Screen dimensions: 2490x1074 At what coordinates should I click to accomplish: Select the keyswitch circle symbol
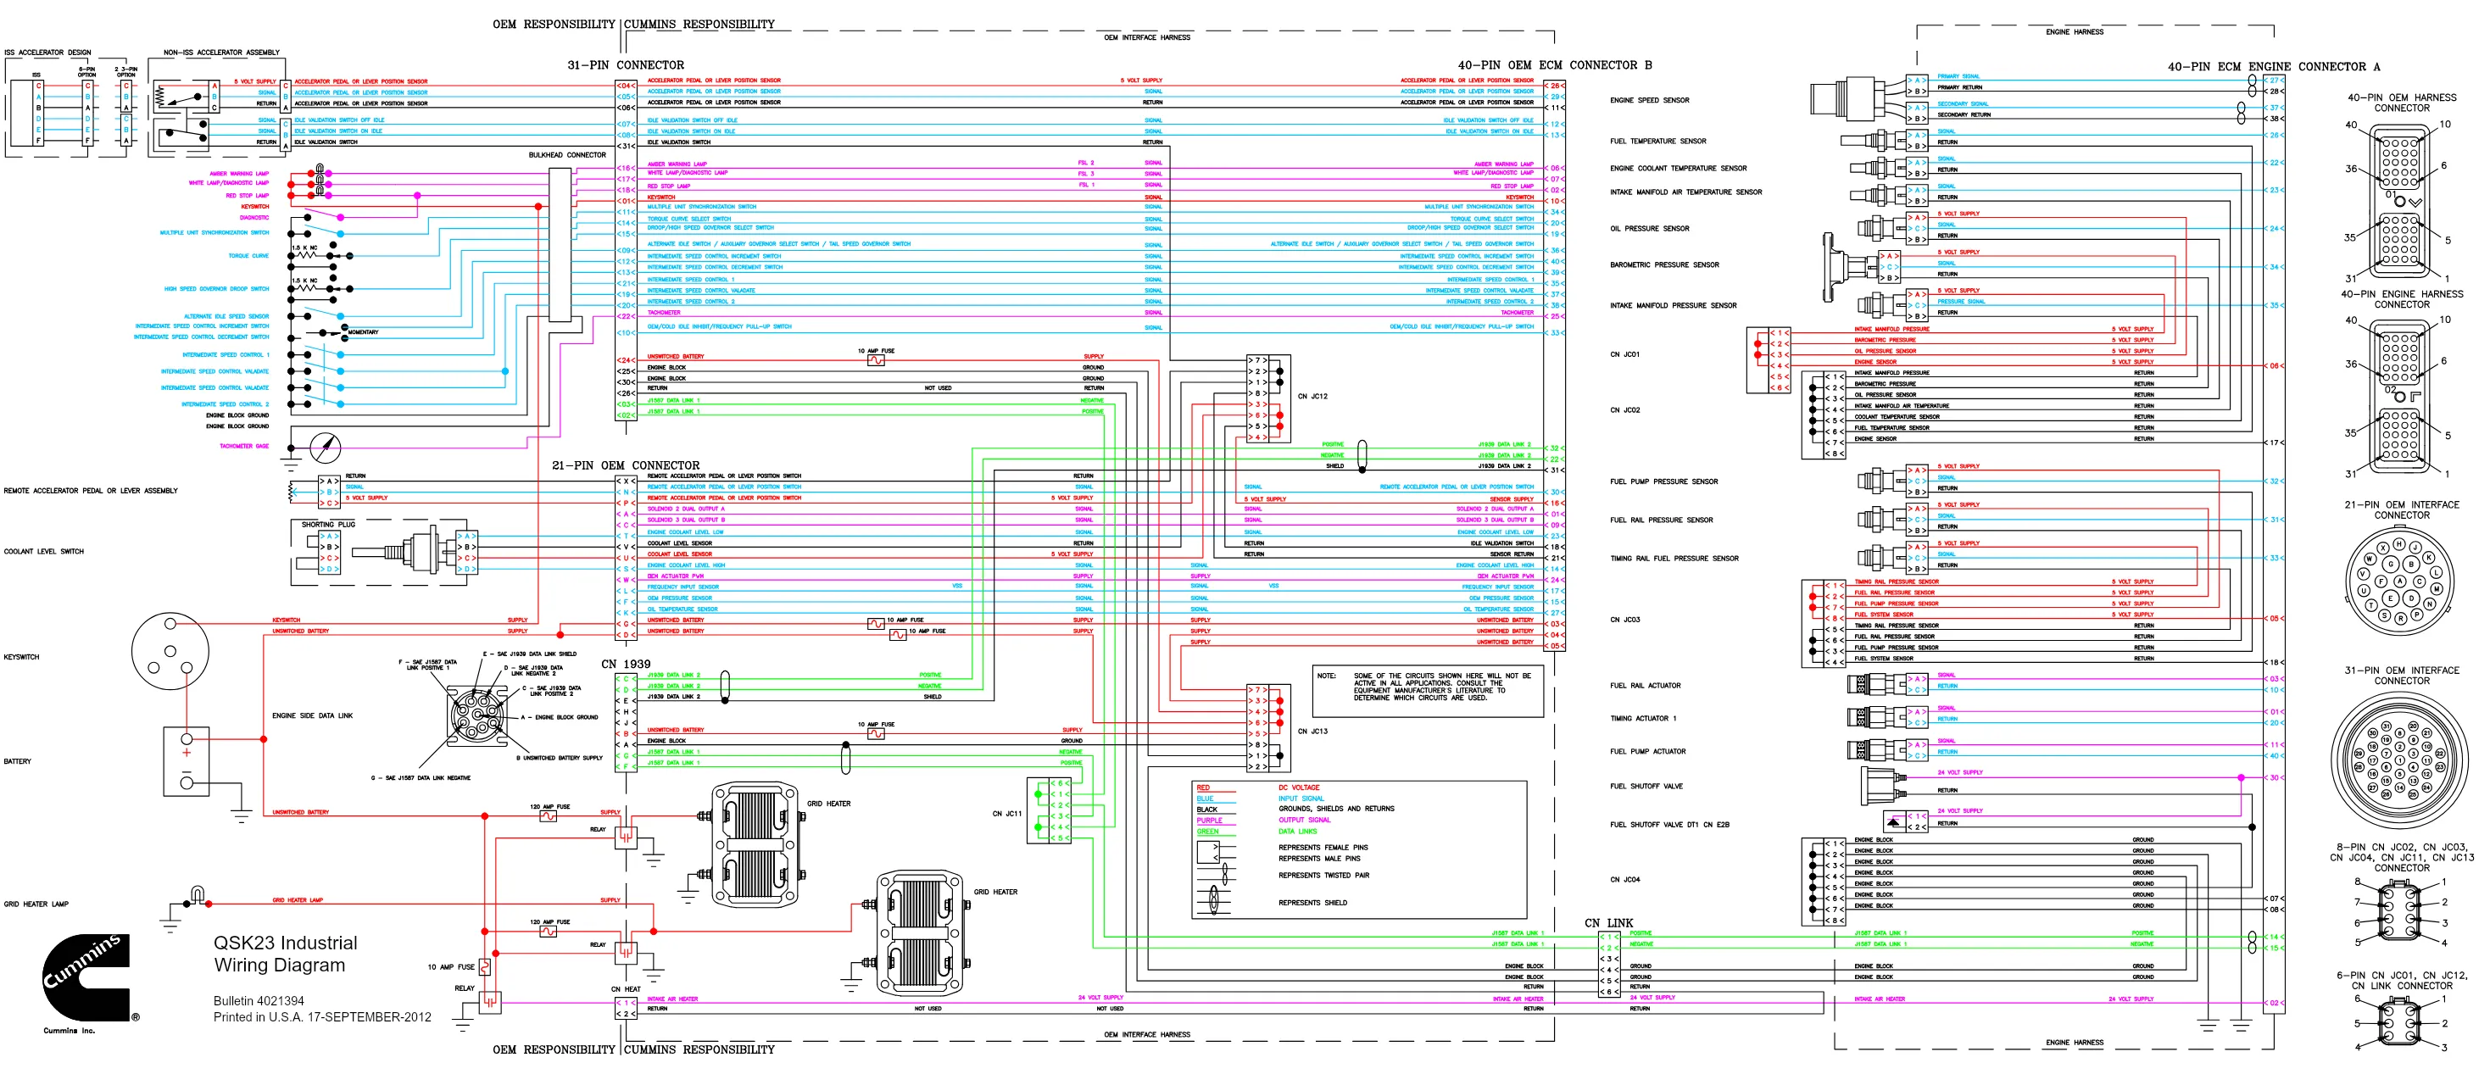pos(170,650)
